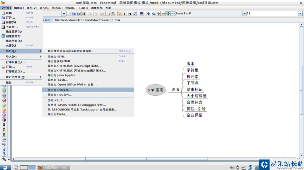Add the blue right arrow sidebar icon

[4, 144]
